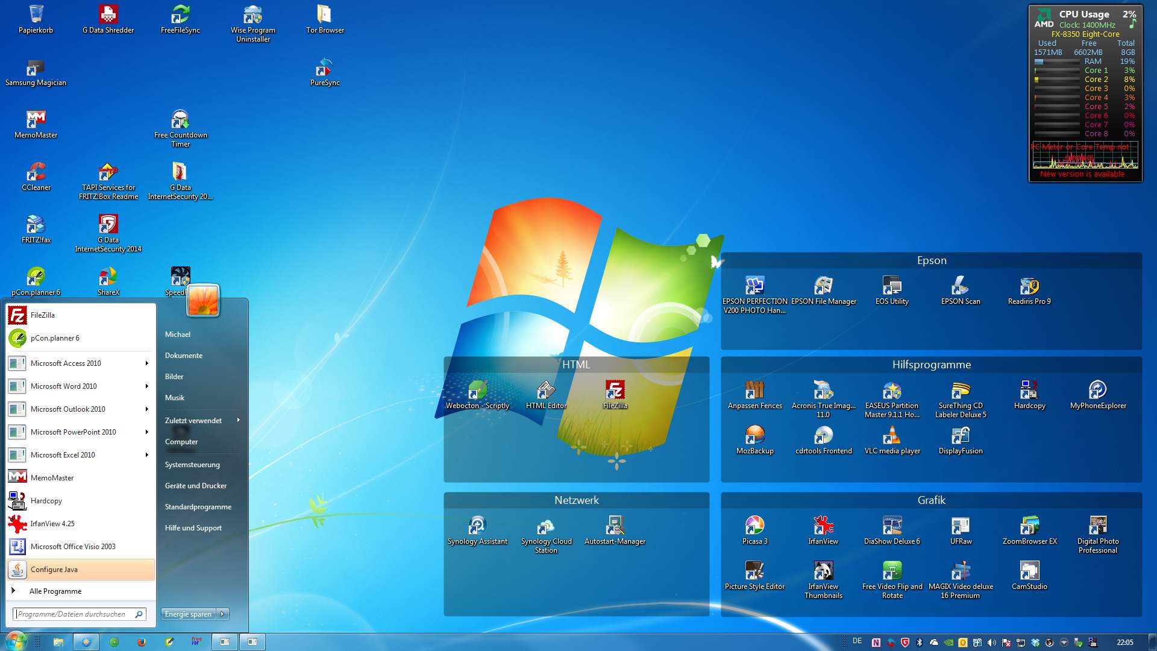Open EOS Utility in the Epson fence

892,291
